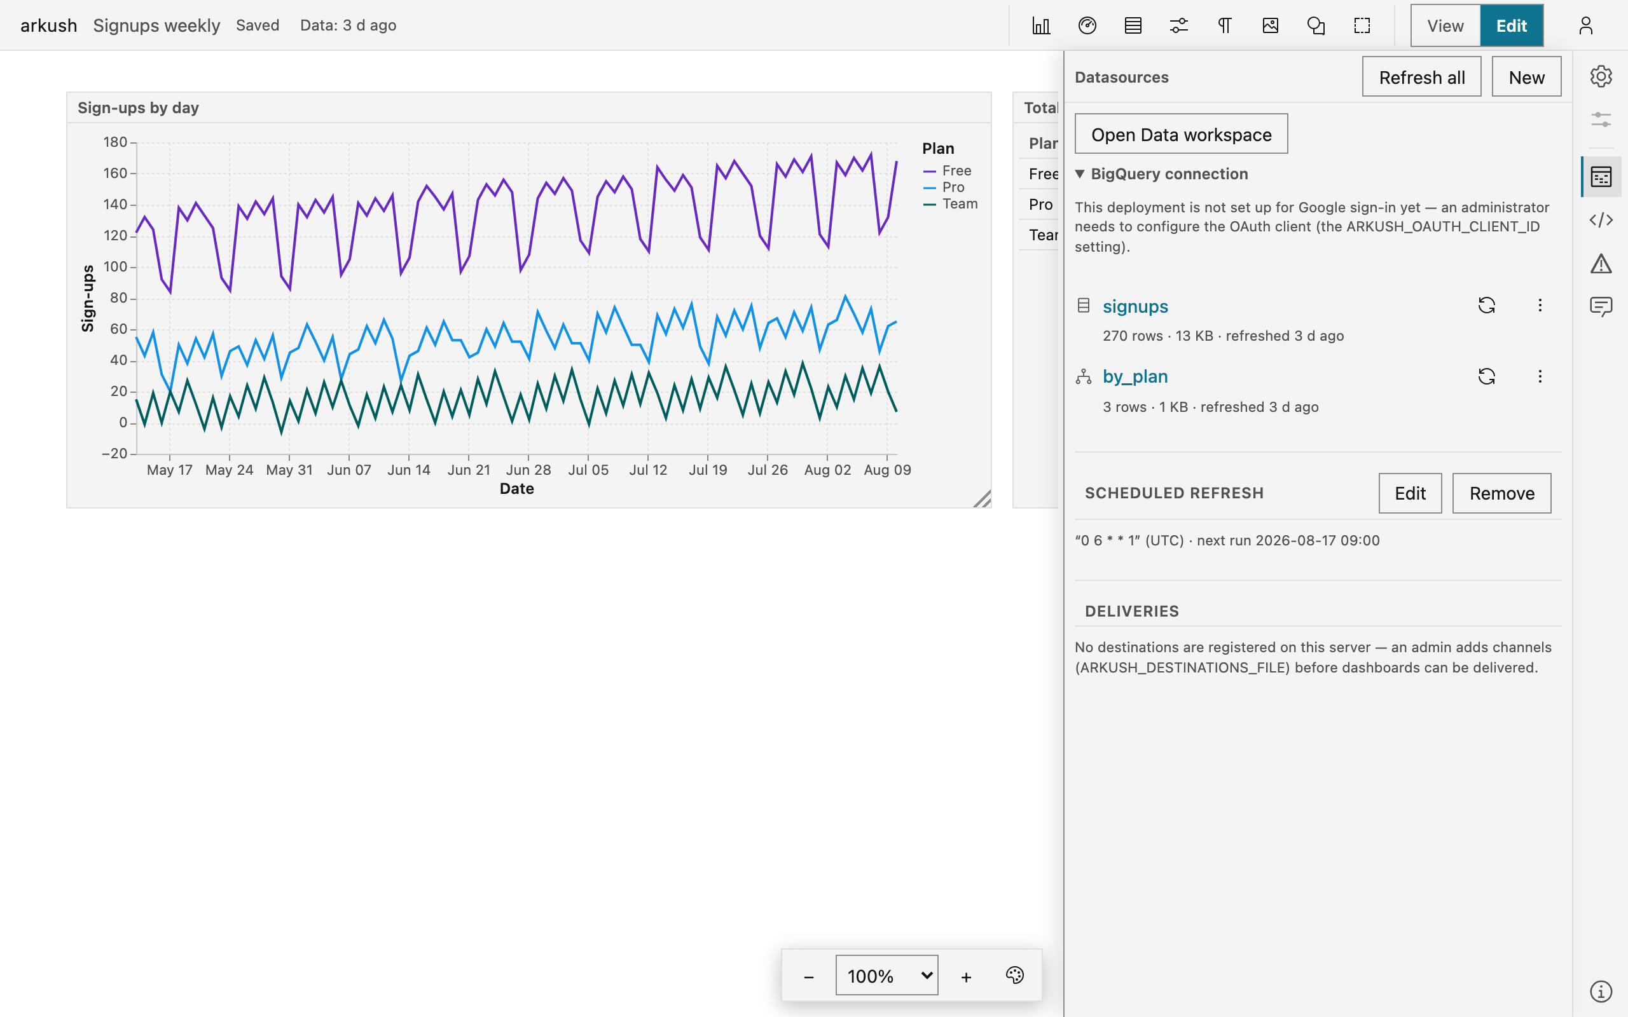The height and width of the screenshot is (1017, 1628).
Task: Switch to Edit mode
Action: click(x=1511, y=25)
